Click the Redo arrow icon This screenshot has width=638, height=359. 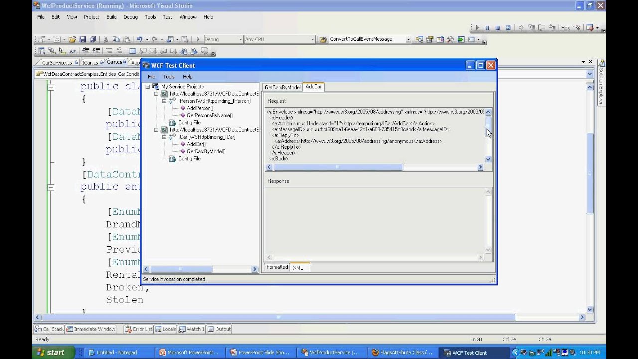[154, 39]
